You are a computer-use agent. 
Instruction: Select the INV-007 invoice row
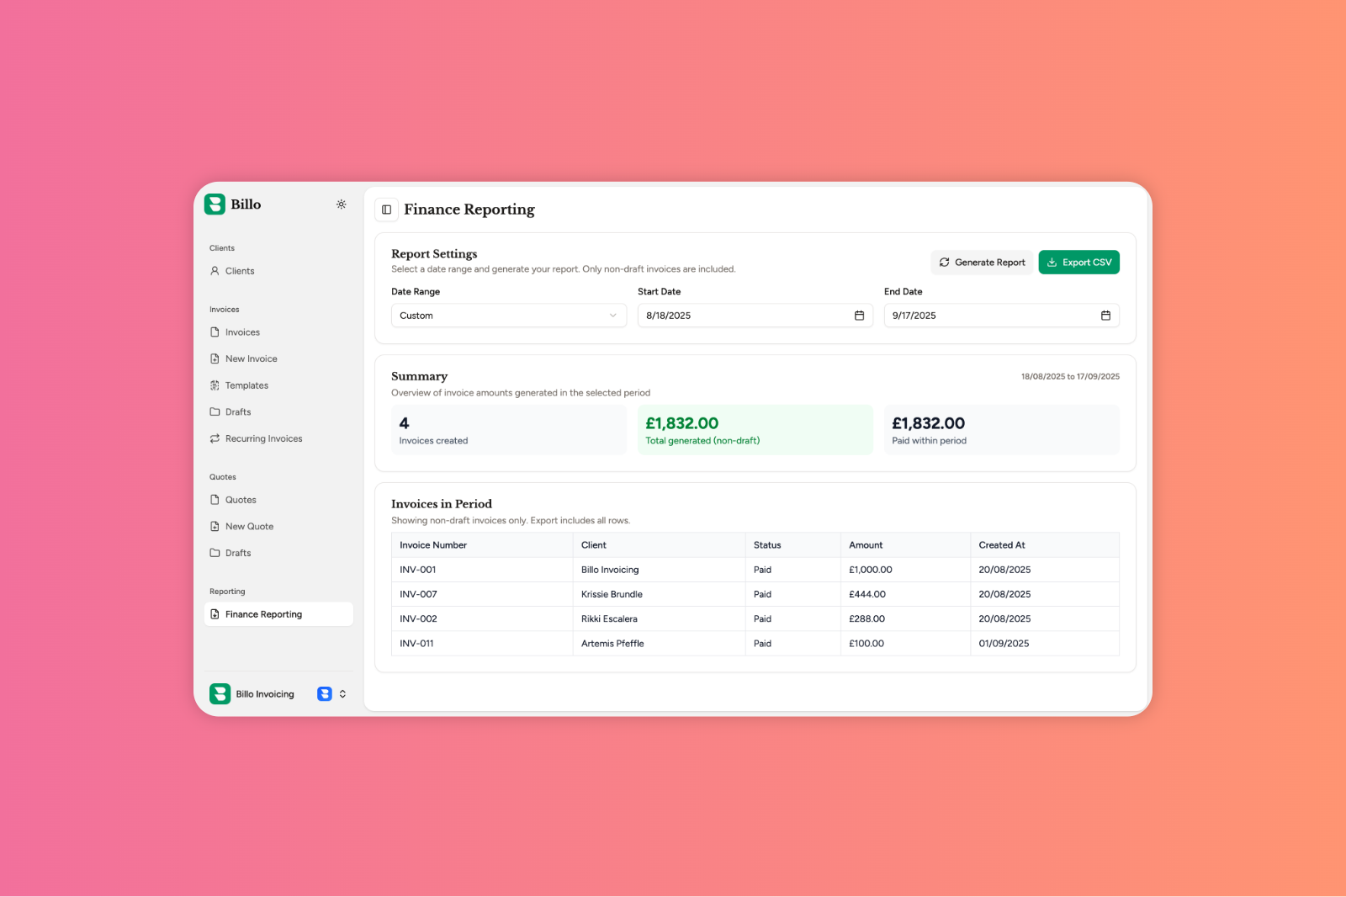(x=755, y=594)
